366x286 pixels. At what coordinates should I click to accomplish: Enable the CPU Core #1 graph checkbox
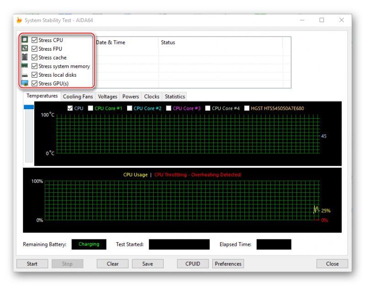[90, 108]
